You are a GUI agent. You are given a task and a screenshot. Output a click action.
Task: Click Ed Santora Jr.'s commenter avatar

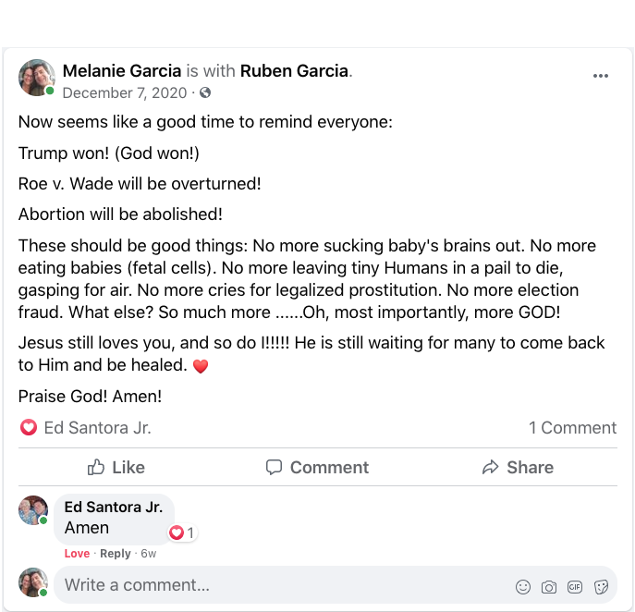pos(32,509)
